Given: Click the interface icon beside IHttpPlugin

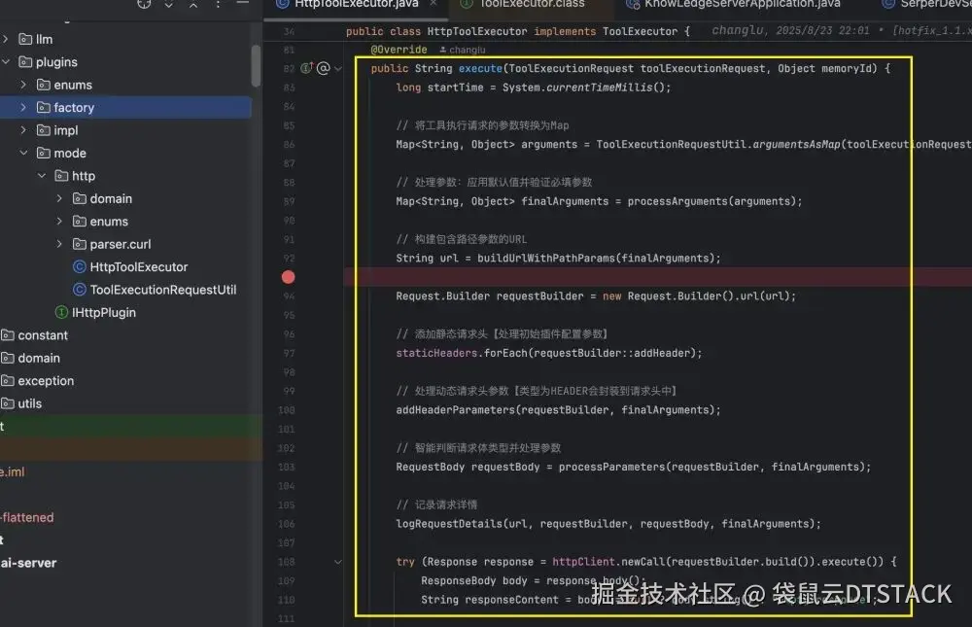Looking at the screenshot, I should 62,312.
